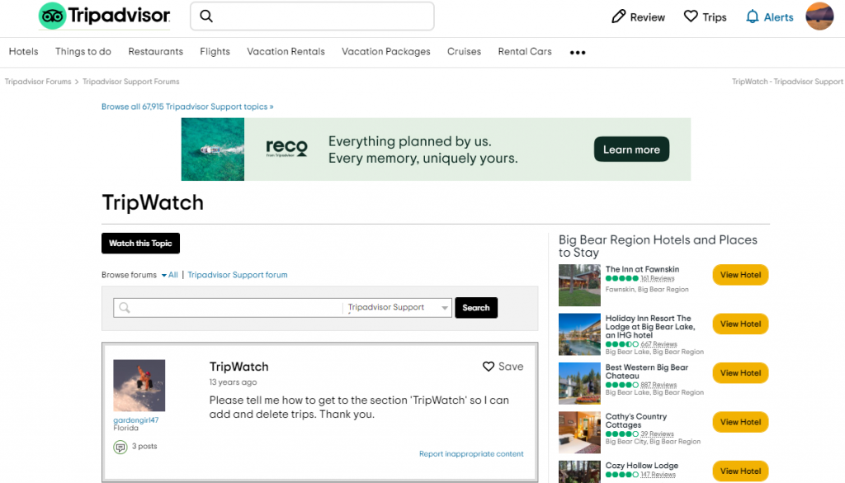Open the Hotels menu
845x483 pixels.
click(x=24, y=52)
